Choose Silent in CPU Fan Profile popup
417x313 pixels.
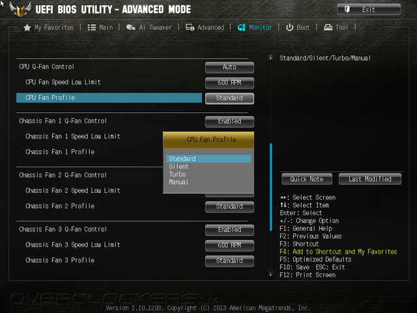208,167
